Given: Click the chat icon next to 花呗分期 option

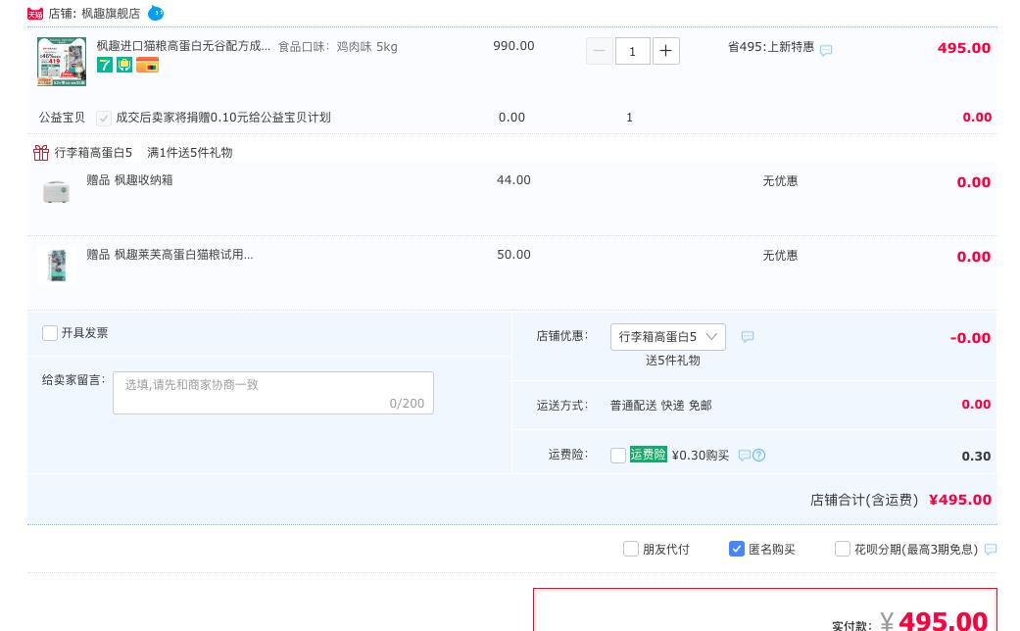Looking at the screenshot, I should (x=990, y=550).
